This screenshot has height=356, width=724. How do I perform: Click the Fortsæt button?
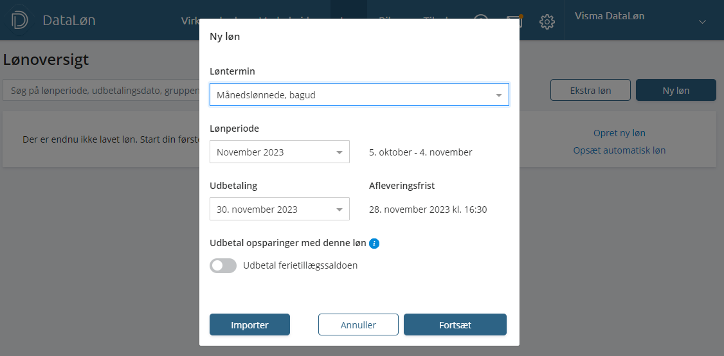(455, 325)
